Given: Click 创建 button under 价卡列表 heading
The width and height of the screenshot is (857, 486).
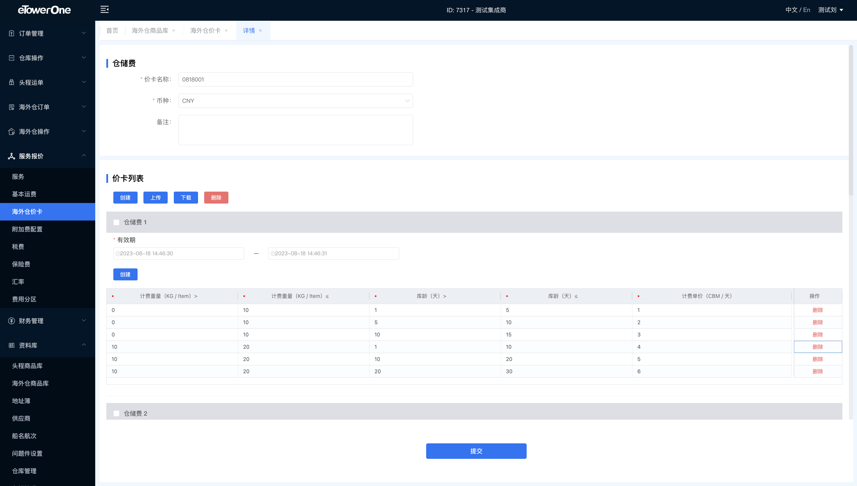Looking at the screenshot, I should click(125, 198).
